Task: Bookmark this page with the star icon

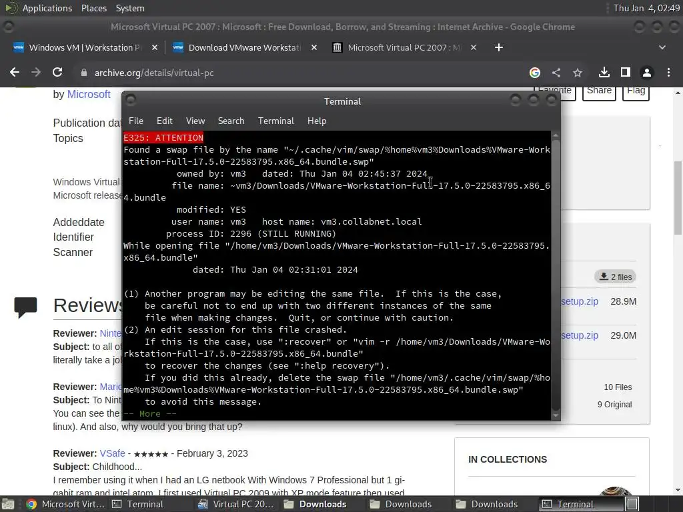Action: 578,73
